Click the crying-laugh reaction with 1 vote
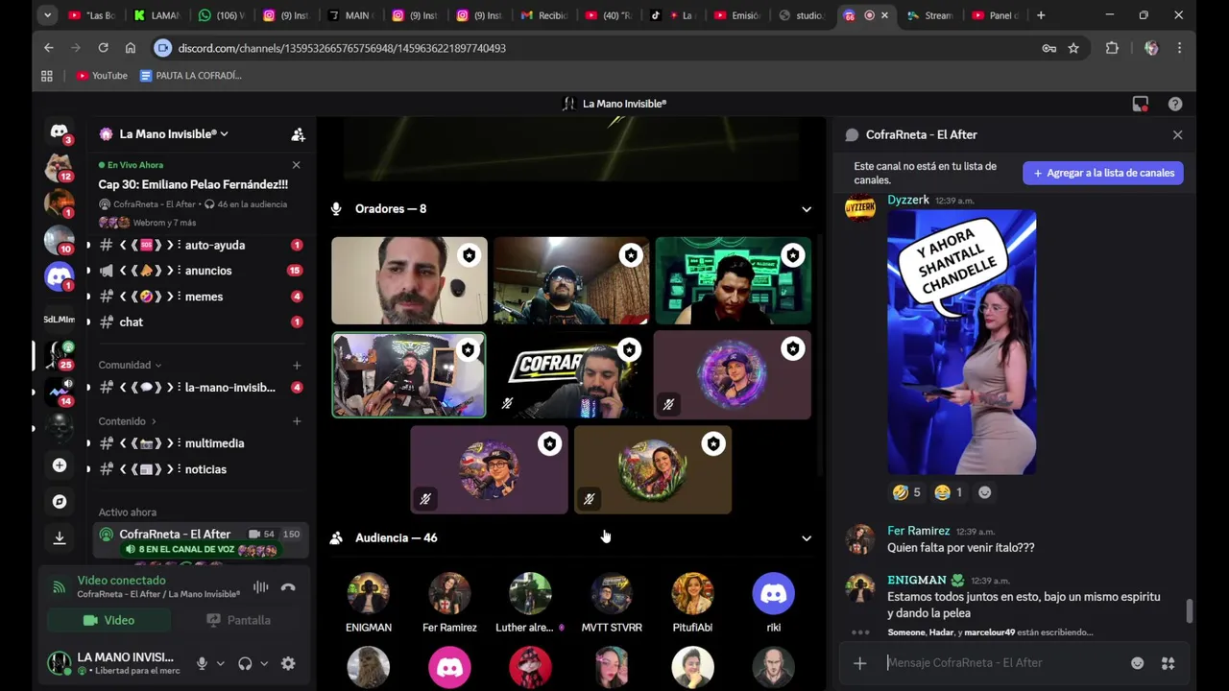 949,492
